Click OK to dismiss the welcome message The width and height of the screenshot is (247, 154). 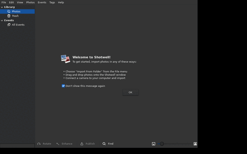click(130, 92)
